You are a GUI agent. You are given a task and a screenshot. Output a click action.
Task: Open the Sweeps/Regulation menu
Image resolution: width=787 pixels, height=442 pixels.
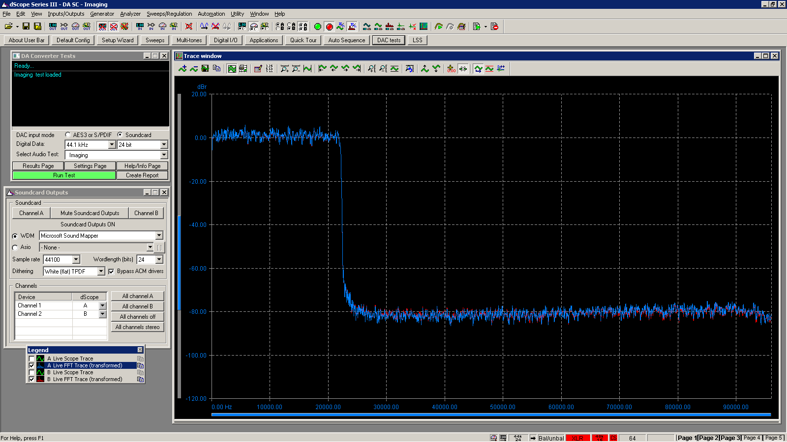coord(169,14)
